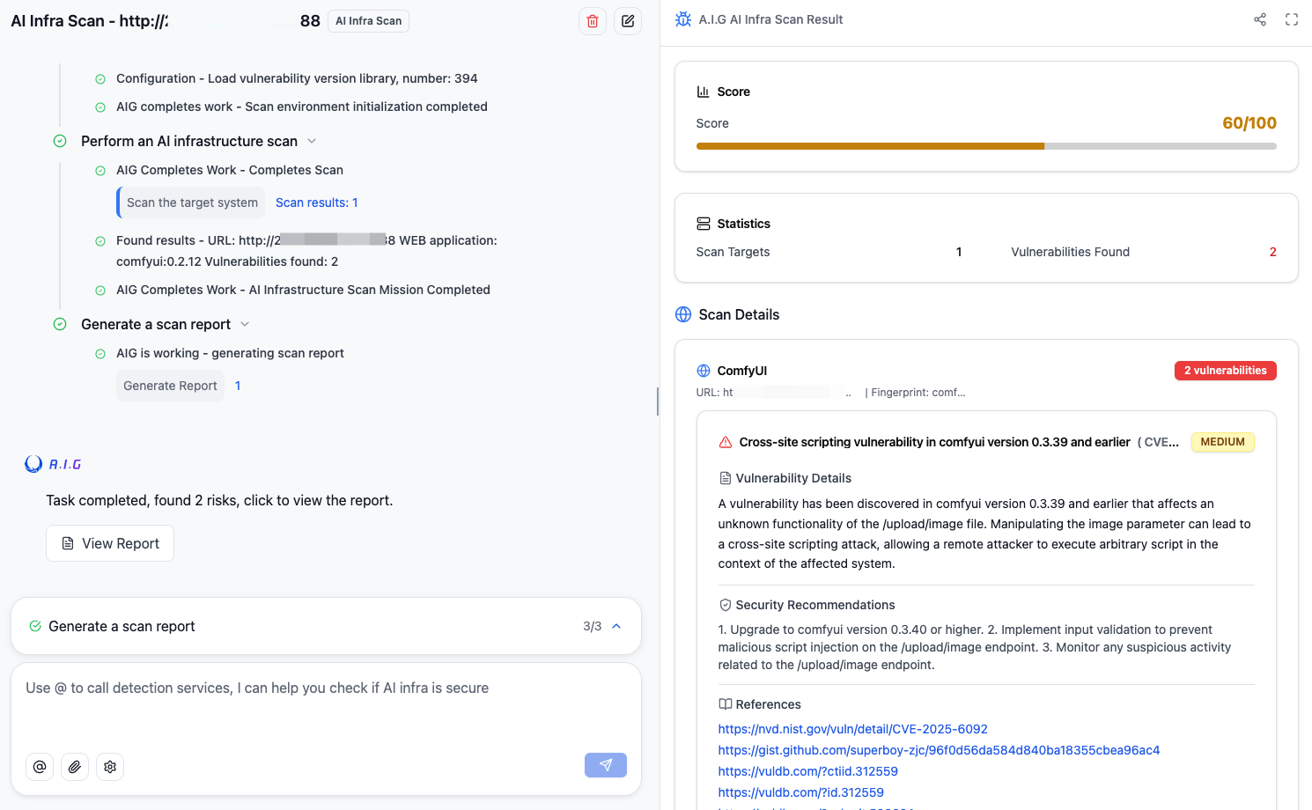Click the Task completed, found 2 risks message

point(219,500)
